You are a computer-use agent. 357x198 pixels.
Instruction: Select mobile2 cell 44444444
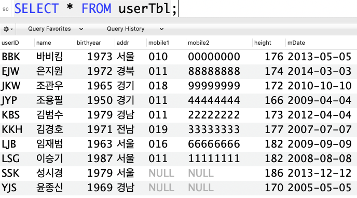(x=214, y=101)
